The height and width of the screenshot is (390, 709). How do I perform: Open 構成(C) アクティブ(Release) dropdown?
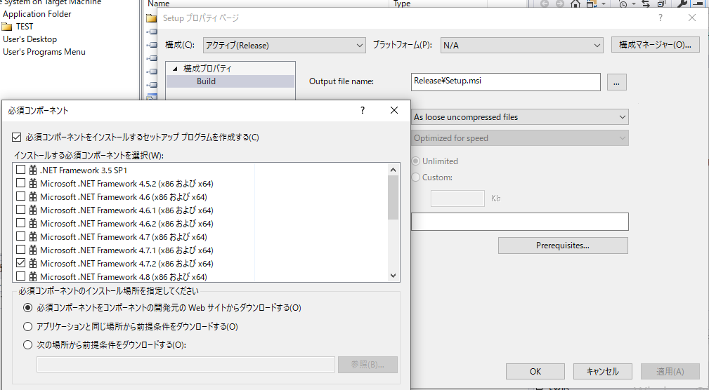point(285,45)
